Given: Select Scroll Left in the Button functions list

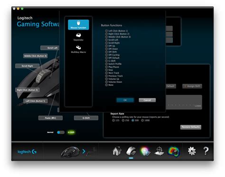Looking at the screenshot, I should [x=106, y=40].
